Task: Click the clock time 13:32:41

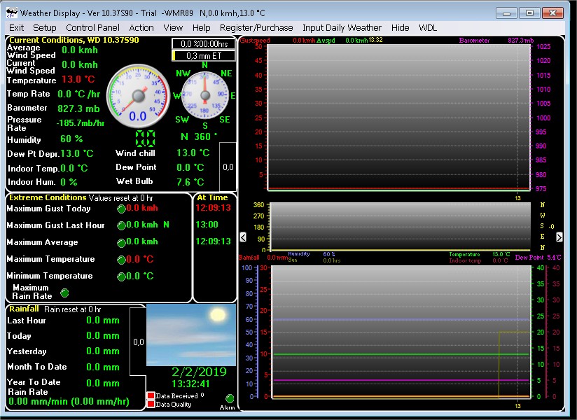Action: coord(190,384)
